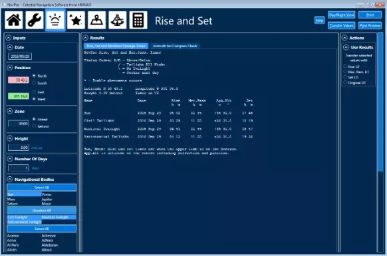Click Select All above the Acamar star list
This screenshot has height=256, width=387.
(42, 229)
